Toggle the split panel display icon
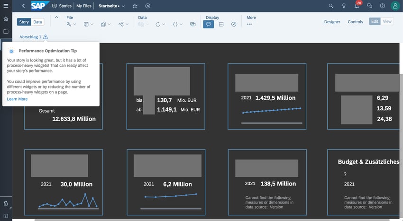The width and height of the screenshot is (403, 221). (x=221, y=24)
